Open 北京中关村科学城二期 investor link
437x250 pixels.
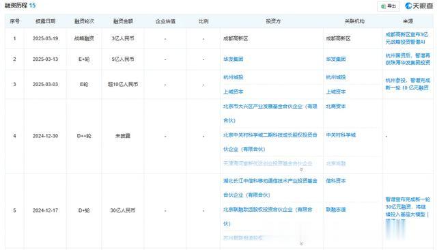(270, 142)
